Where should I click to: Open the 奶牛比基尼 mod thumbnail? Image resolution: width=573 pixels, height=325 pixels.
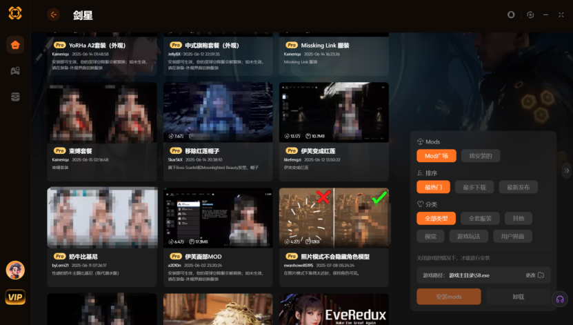102,218
